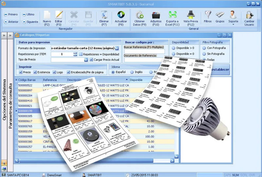Click the user icon beside SMARTBIT in status bar
This screenshot has height=177, width=262.
84,175
